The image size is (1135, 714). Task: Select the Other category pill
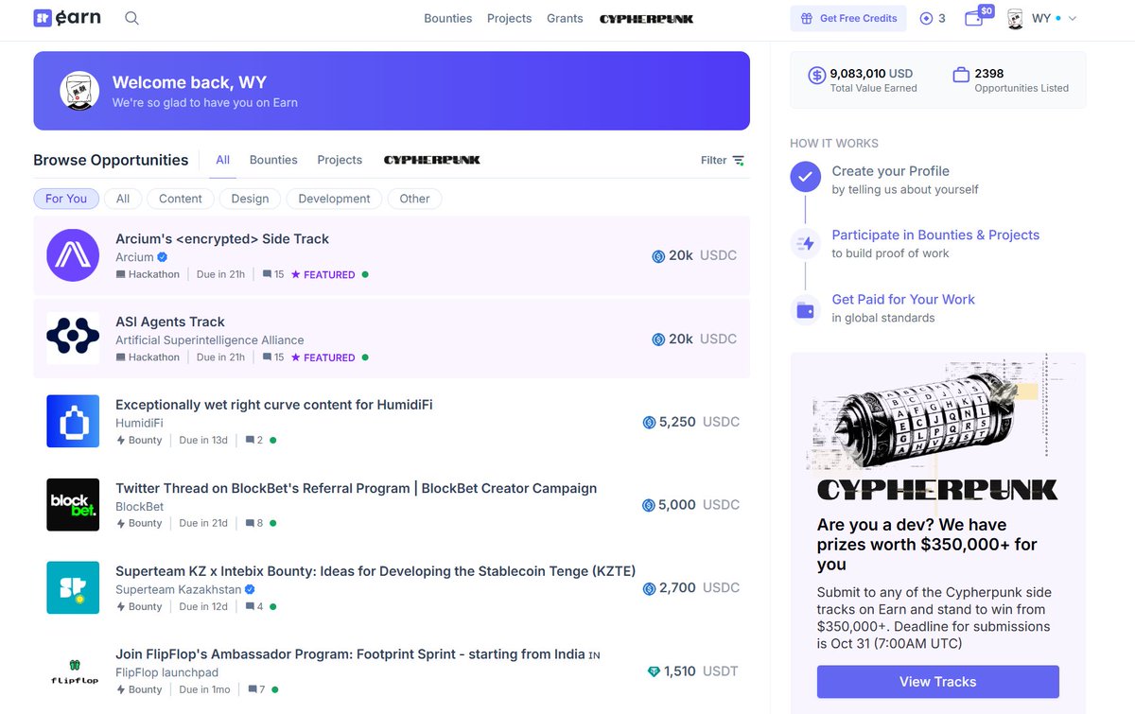(414, 199)
